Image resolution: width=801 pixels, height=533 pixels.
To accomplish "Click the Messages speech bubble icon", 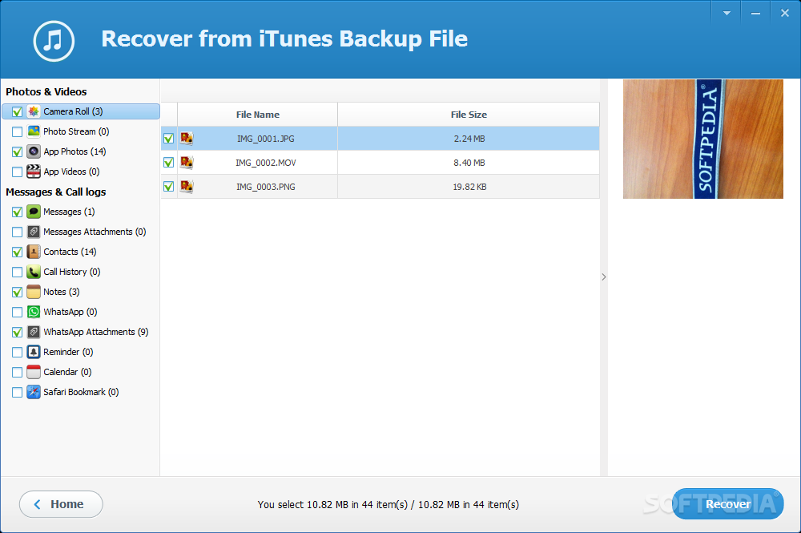I will point(33,212).
